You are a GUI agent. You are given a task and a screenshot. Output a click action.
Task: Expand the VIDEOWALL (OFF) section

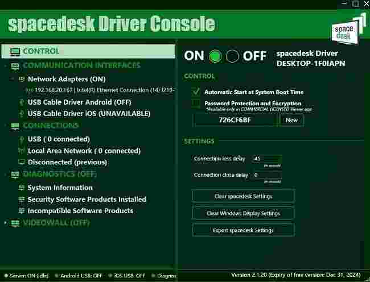[x=6, y=223]
